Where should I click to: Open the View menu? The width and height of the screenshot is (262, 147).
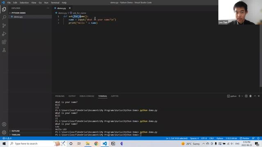(x=34, y=2)
